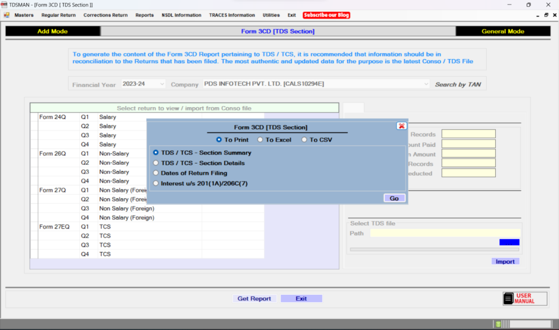Click the red X on the Form 3CD dialog
559x330 pixels.
(401, 126)
